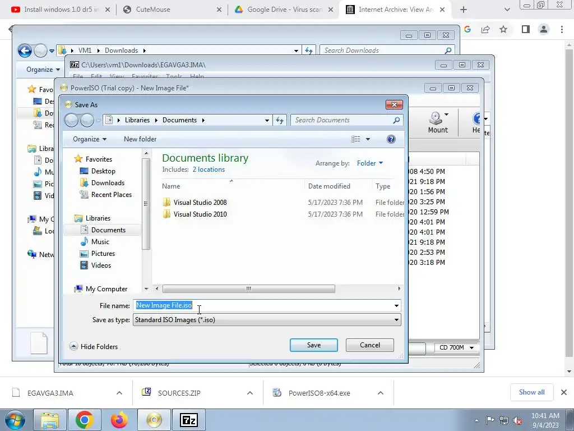
Task: Click Save As sidebar vertical scrollbar
Action: [146, 203]
